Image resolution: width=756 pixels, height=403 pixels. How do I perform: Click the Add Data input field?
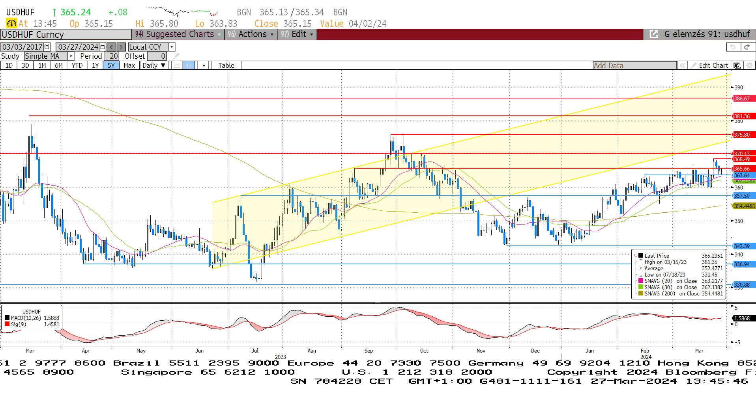coord(634,65)
